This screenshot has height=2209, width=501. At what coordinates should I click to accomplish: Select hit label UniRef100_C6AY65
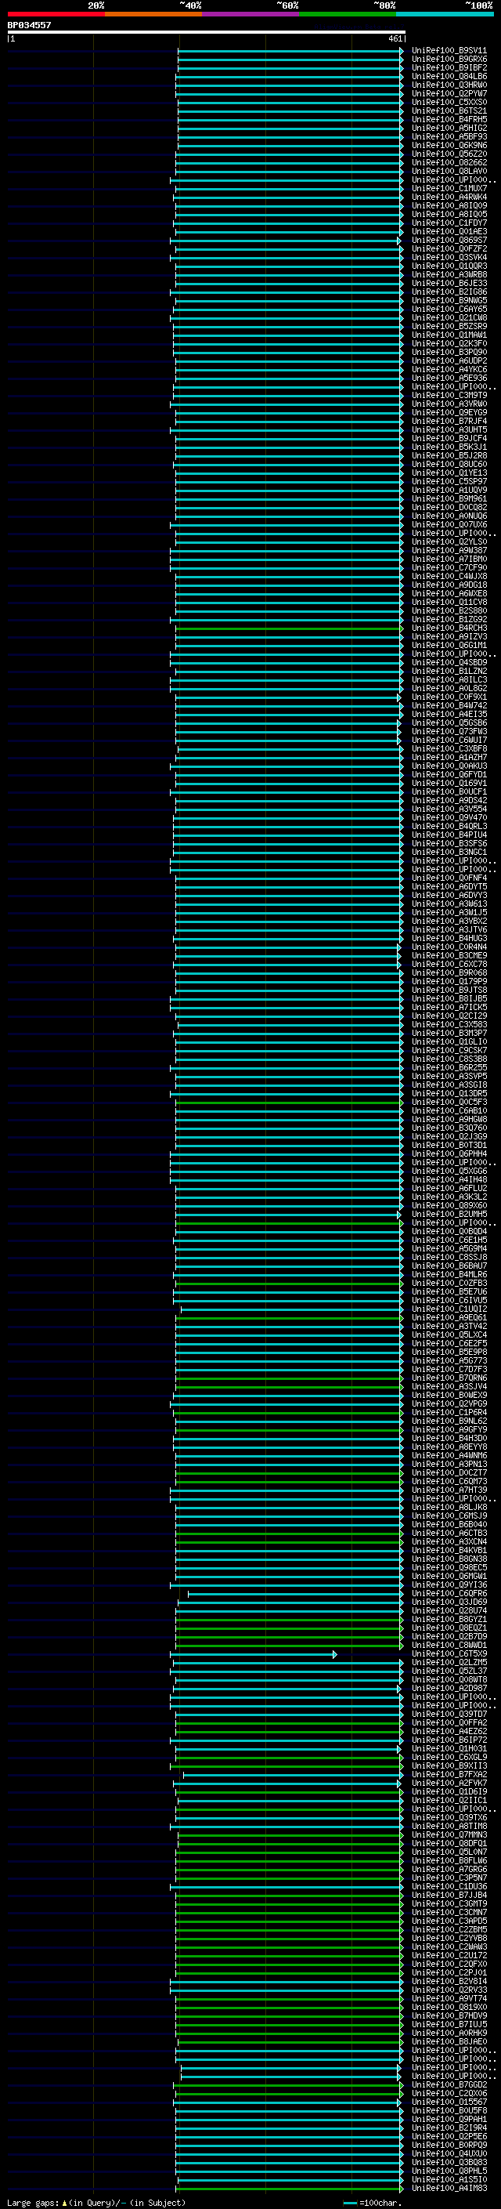(x=449, y=309)
